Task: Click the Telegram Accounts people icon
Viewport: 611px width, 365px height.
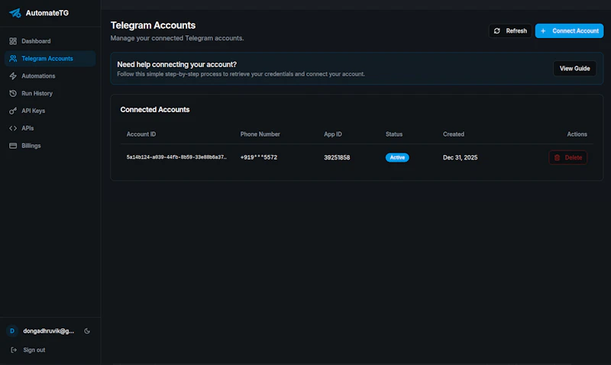Action: (13, 59)
